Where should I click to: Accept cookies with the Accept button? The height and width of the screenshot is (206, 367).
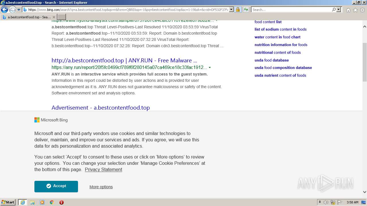coord(56,186)
